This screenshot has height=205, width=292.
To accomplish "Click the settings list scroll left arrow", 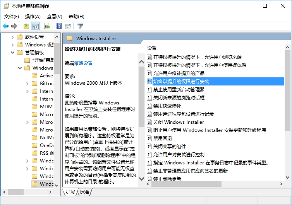I will pyautogui.click(x=148, y=184).
